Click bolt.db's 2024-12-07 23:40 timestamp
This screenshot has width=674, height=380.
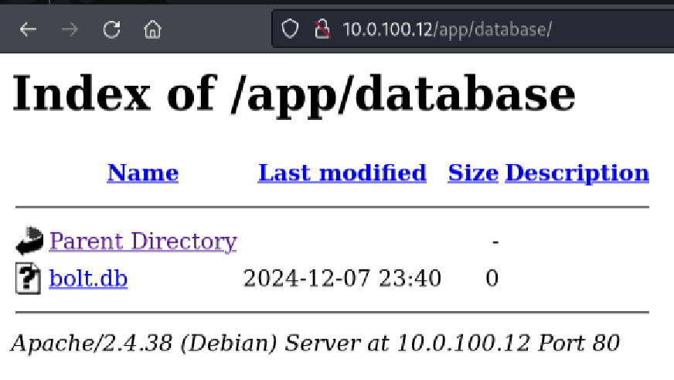click(x=342, y=278)
